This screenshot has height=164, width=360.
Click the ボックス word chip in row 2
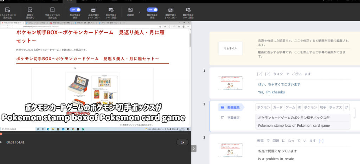(335, 107)
